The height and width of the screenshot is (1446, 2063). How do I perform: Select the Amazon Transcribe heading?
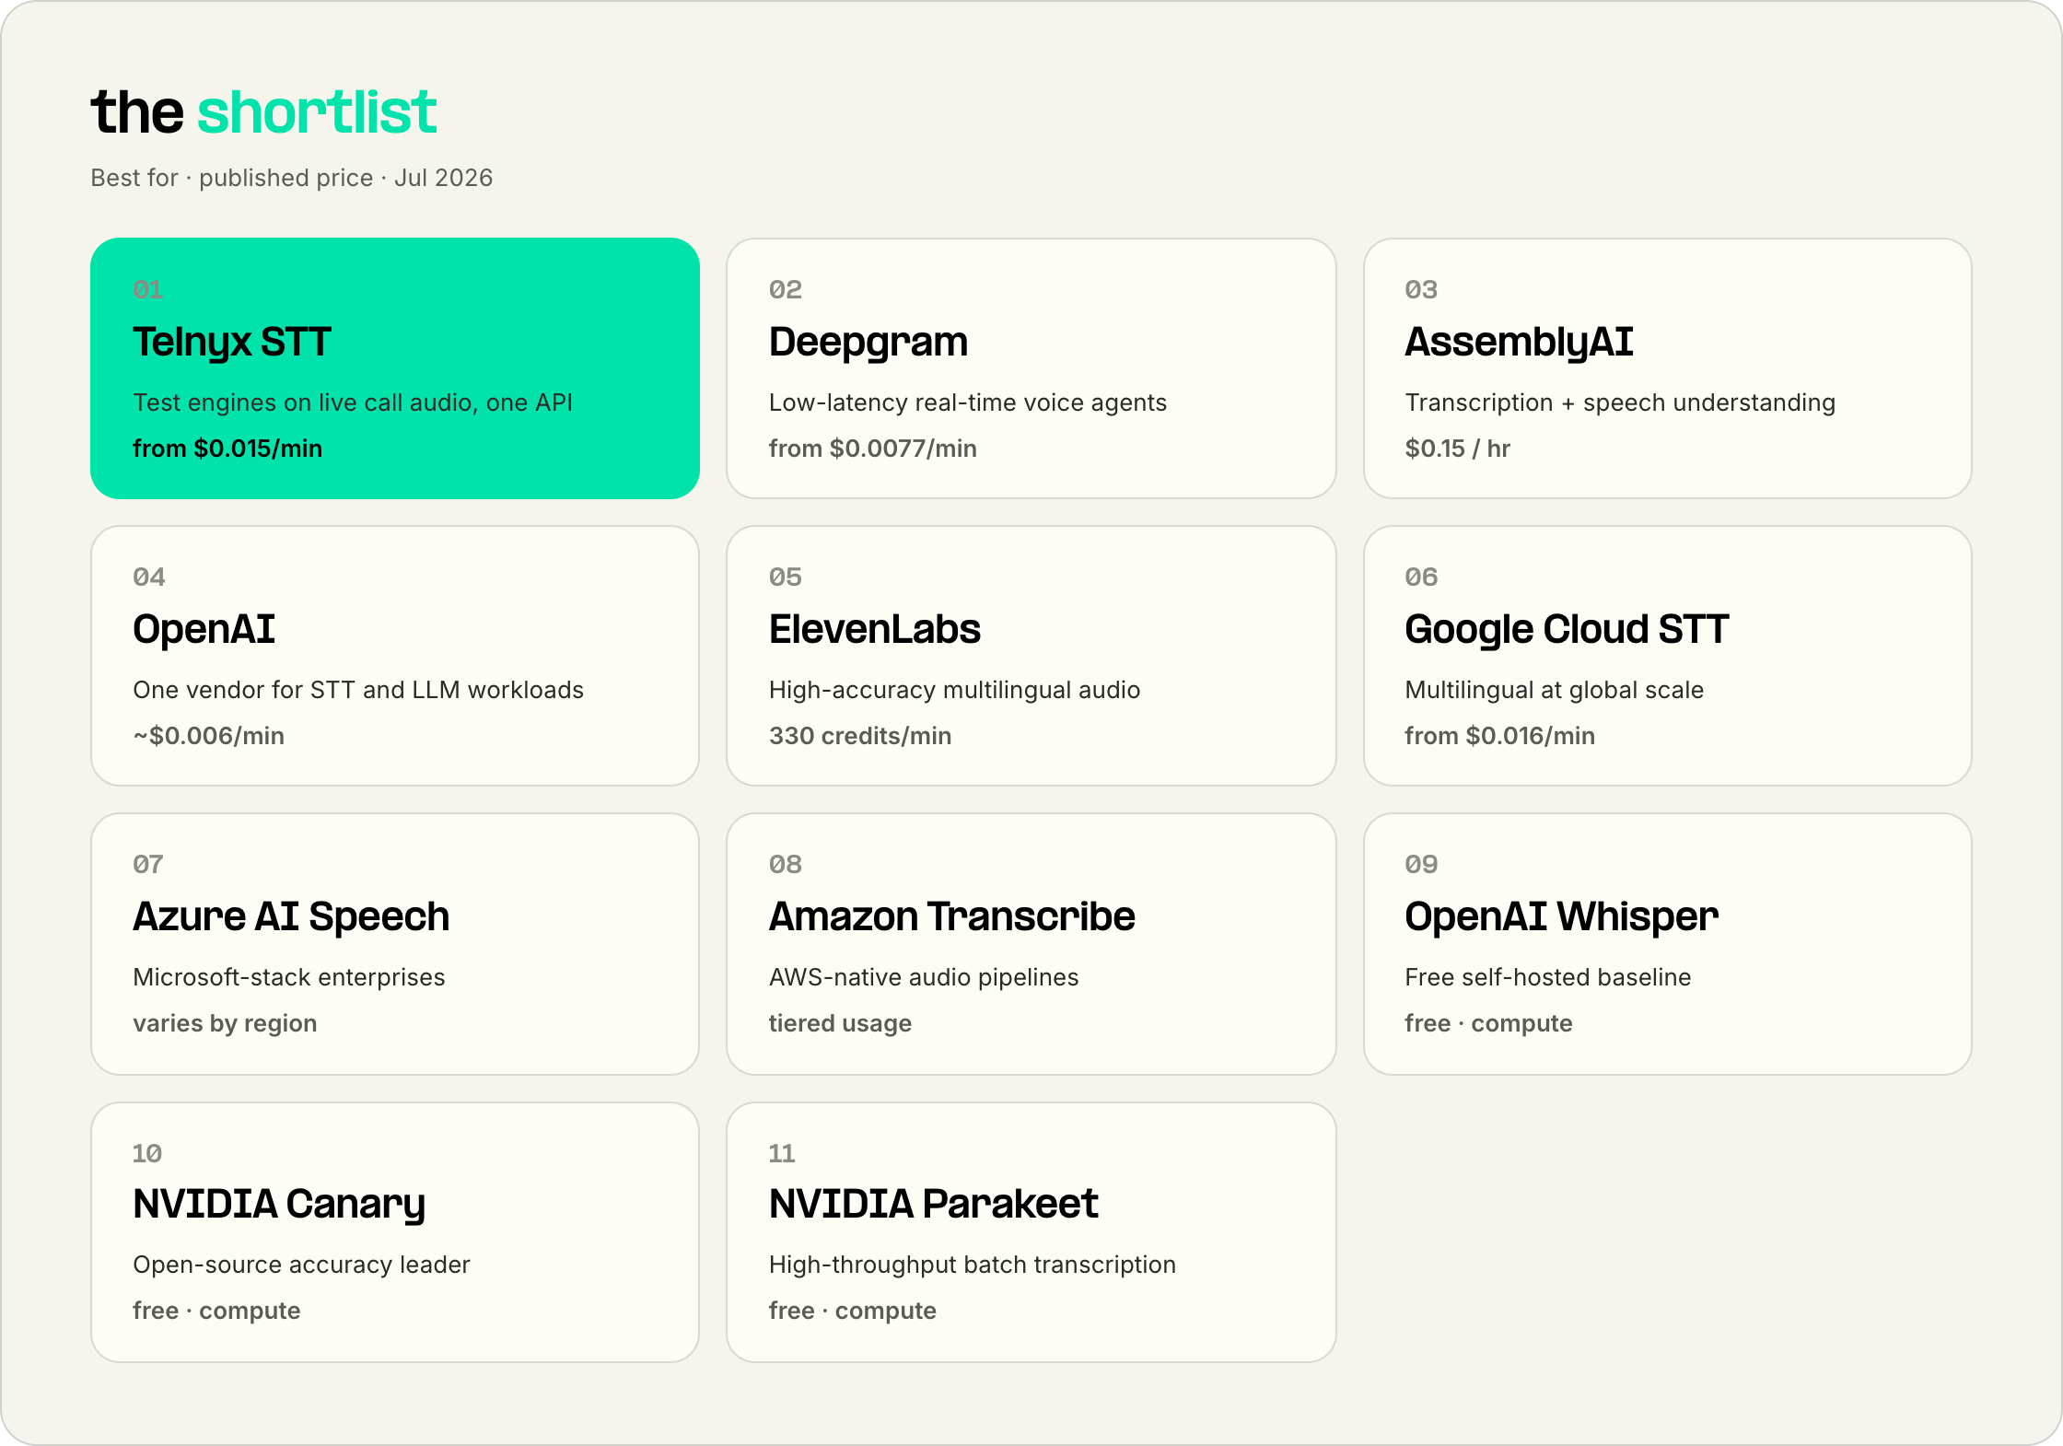click(951, 917)
